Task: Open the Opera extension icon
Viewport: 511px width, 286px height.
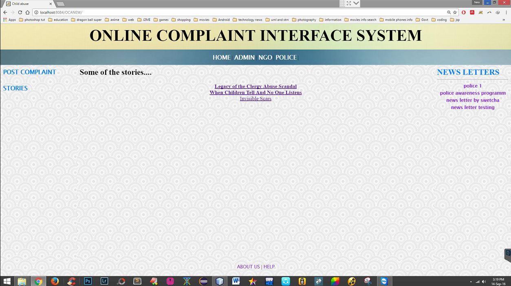Action: point(464,13)
